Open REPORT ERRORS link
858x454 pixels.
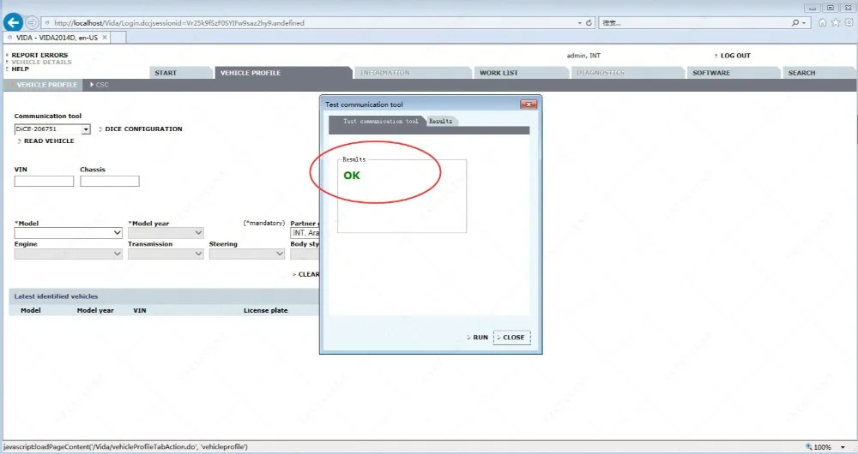pos(39,55)
